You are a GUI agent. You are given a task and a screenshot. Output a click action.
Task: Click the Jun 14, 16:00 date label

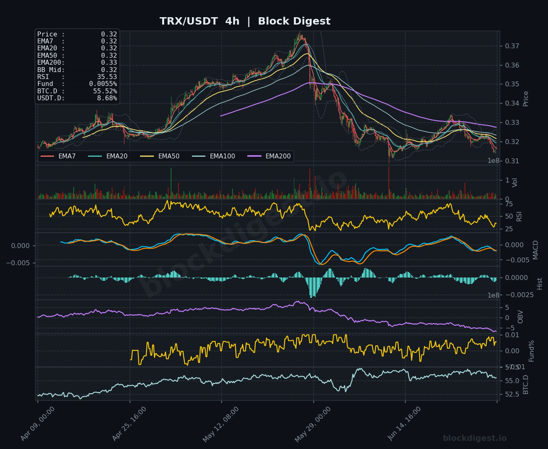coord(404,424)
